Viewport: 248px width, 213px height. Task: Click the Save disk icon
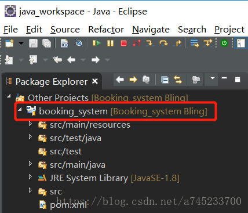coord(33,43)
